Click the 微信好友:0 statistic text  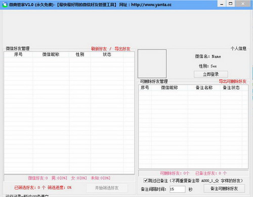pyautogui.click(x=38, y=178)
